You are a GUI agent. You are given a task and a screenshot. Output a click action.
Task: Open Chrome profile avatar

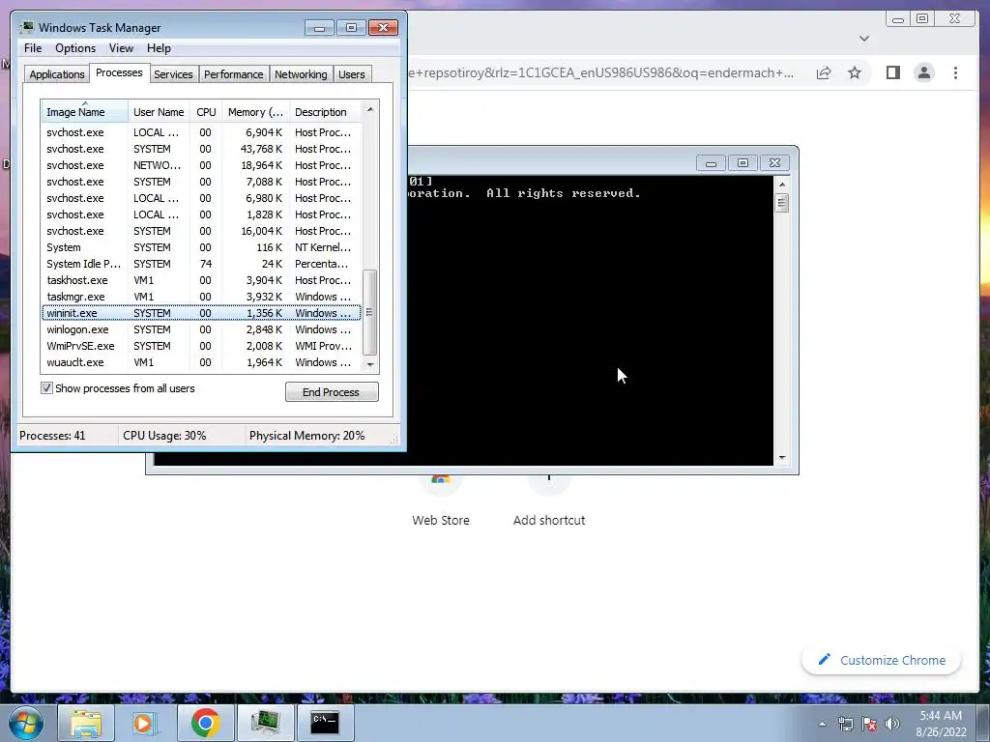(923, 72)
